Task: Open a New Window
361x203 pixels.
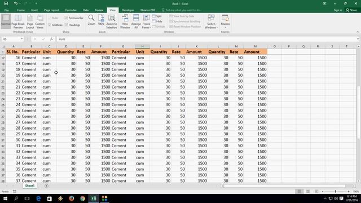Action: [x=125, y=21]
